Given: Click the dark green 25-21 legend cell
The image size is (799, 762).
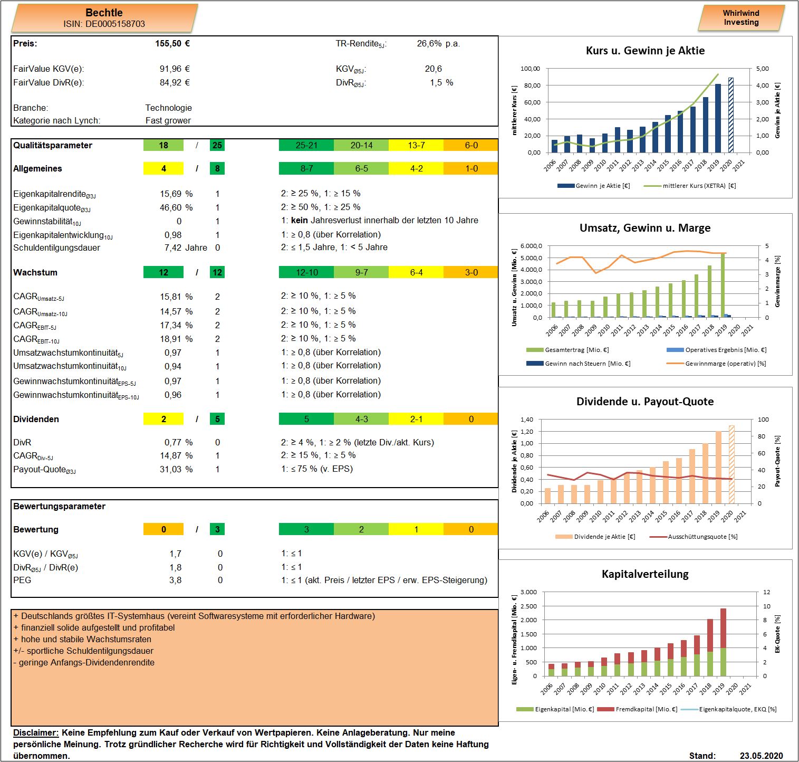Looking at the screenshot, I should click(306, 145).
